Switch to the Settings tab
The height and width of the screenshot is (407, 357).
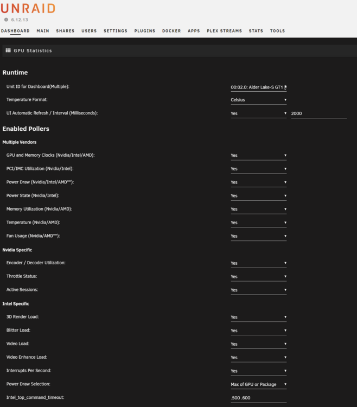click(116, 31)
